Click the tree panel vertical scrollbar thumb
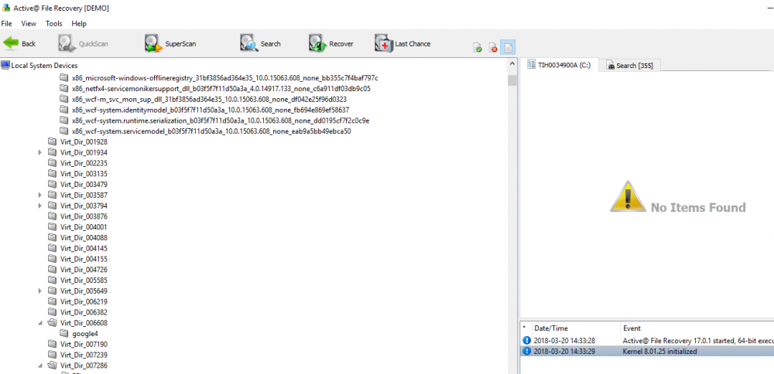Image resolution: width=774 pixels, height=374 pixels. click(512, 80)
